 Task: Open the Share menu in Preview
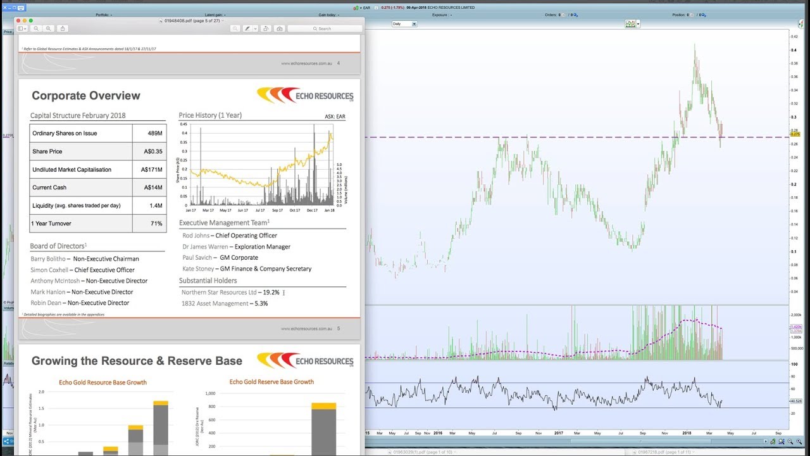[x=63, y=28]
